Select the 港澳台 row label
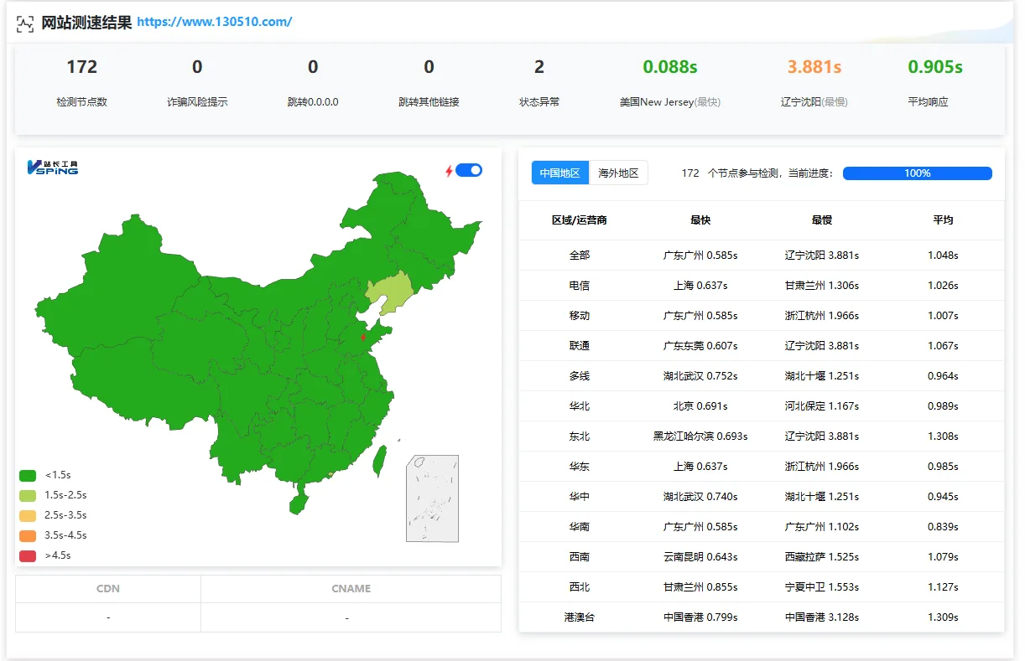 (579, 617)
